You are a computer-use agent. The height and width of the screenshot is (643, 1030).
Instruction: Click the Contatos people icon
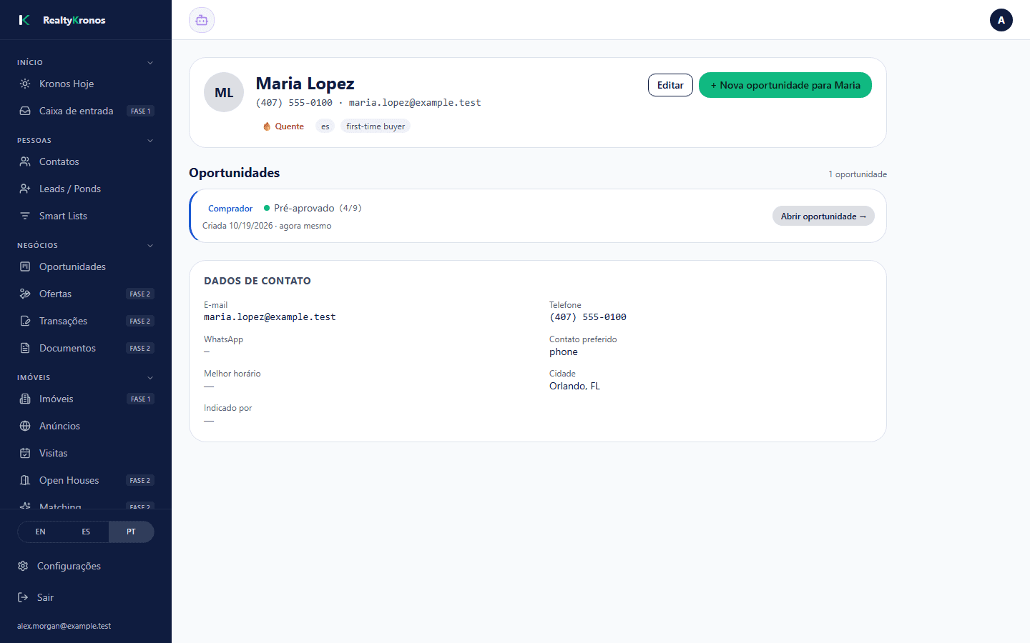pos(25,161)
